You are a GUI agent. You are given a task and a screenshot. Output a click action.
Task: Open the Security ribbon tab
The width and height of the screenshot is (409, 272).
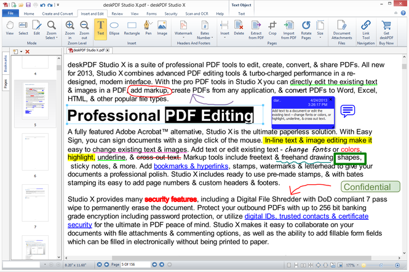[171, 14]
